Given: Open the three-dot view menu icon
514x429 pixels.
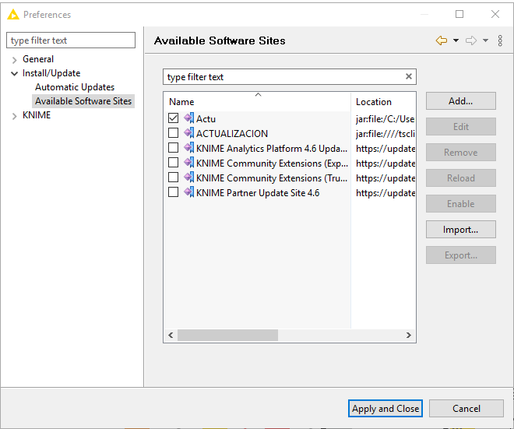Looking at the screenshot, I should [x=500, y=40].
